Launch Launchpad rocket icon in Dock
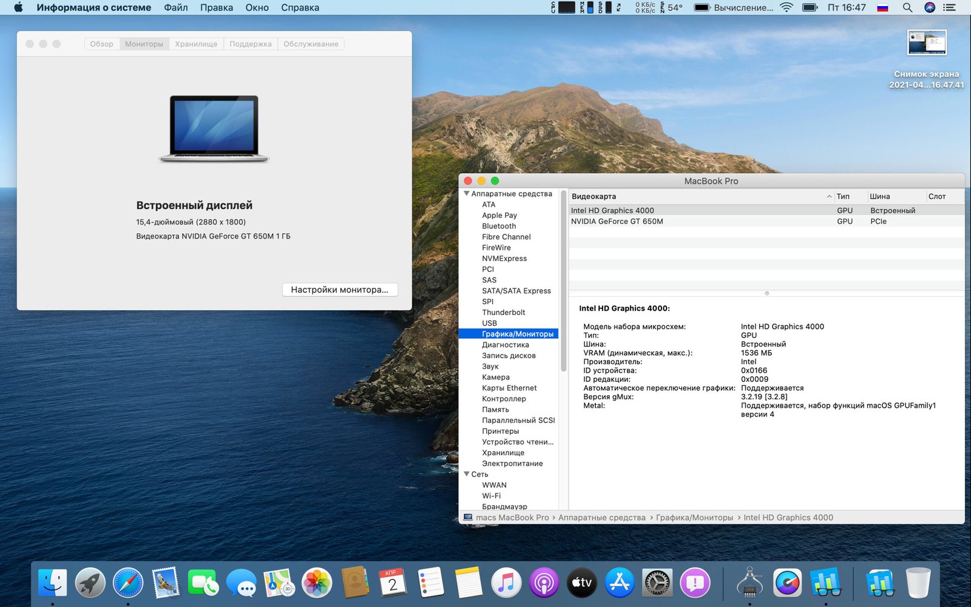The height and width of the screenshot is (607, 971). pos(90,583)
